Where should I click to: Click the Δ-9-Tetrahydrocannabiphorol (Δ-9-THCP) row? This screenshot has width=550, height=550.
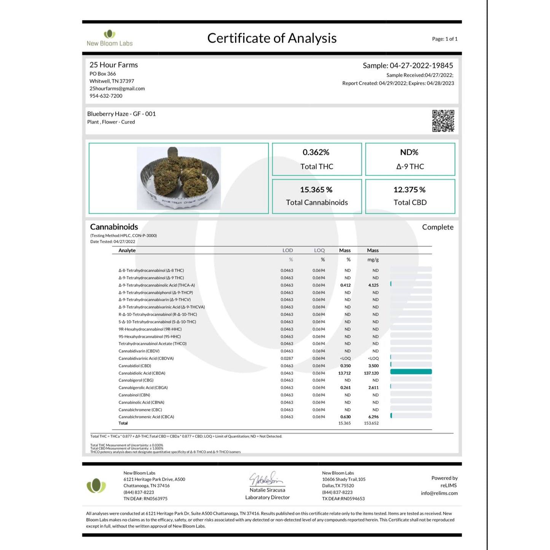pos(272,293)
